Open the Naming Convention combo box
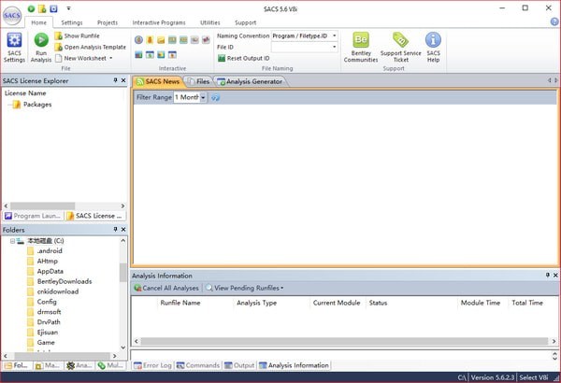The width and height of the screenshot is (561, 383). pos(304,35)
